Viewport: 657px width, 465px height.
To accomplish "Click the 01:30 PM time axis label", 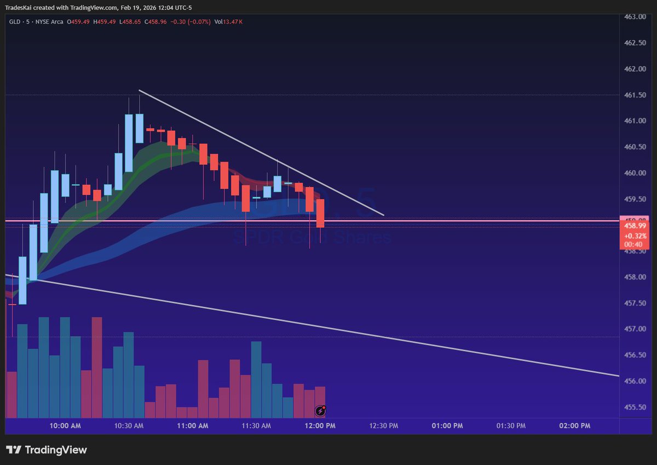I will coord(511,426).
